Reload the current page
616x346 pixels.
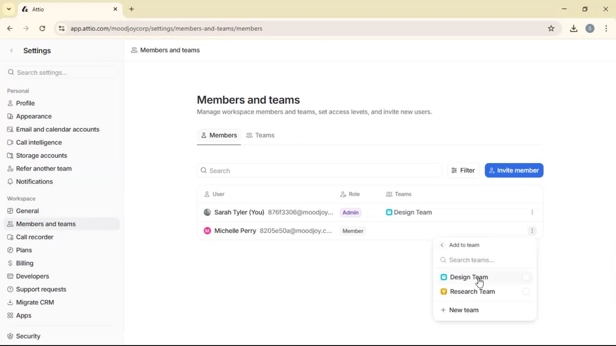(x=42, y=29)
